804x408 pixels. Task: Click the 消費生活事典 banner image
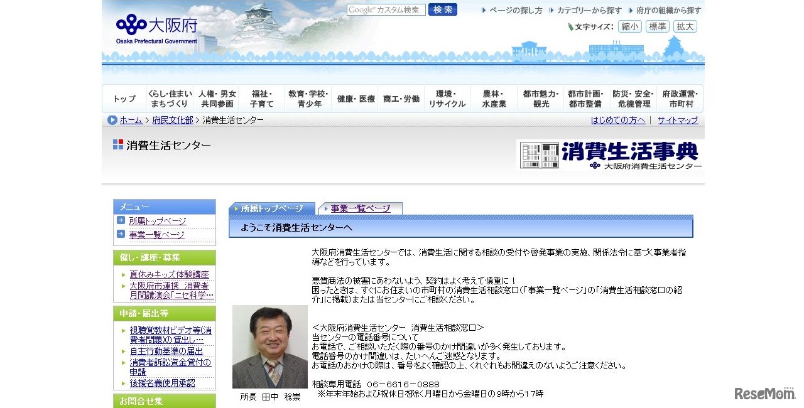pos(610,154)
